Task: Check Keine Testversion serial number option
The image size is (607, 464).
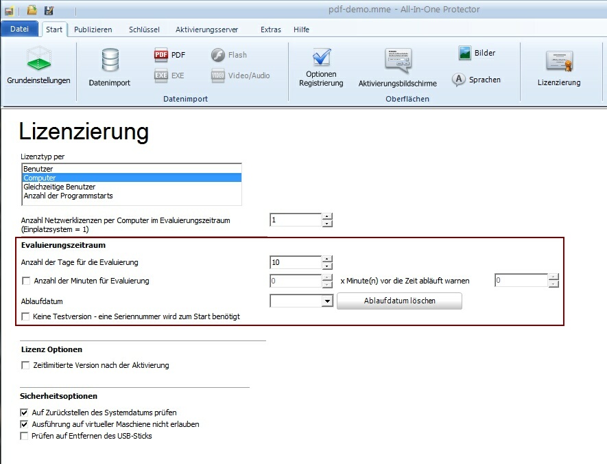Action: (x=27, y=316)
